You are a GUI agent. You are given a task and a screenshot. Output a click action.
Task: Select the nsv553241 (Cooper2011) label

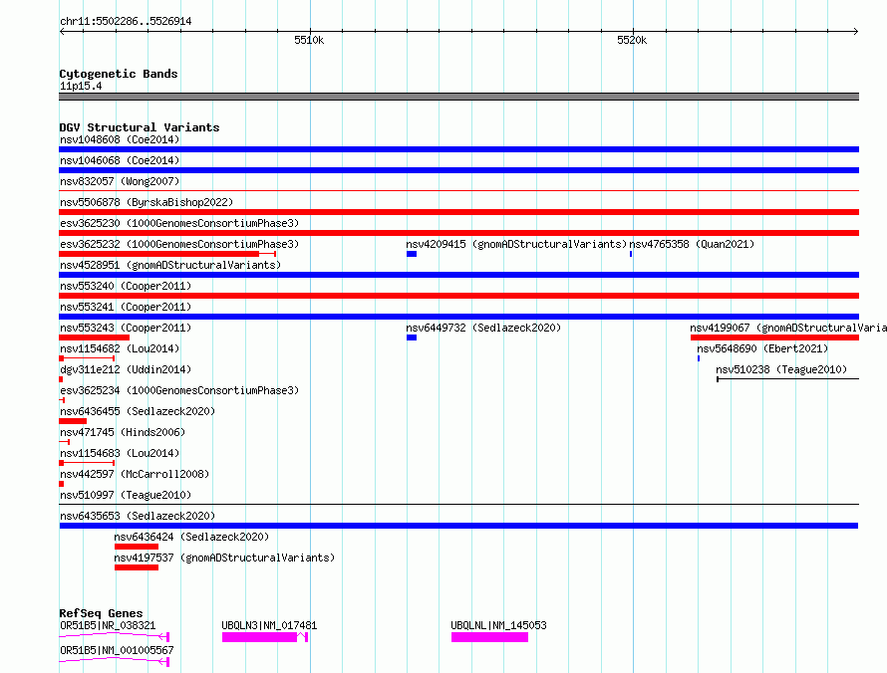126,307
